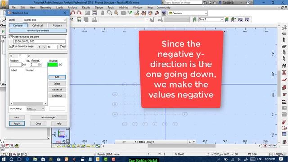Open the Story 1 dropdown
Screen dimensions: 288x162
click(211, 19)
